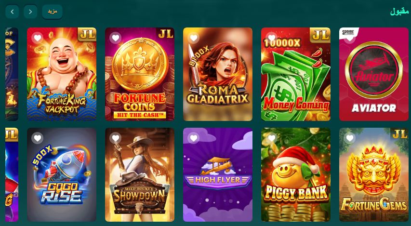The height and width of the screenshot is (226, 411).
Task: Click heart icon on Fortune Gems
Action: point(350,138)
